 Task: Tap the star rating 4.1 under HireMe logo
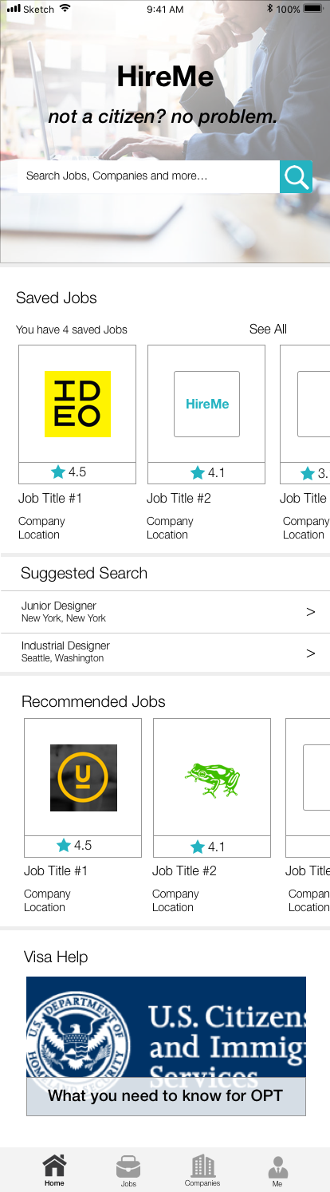207,472
